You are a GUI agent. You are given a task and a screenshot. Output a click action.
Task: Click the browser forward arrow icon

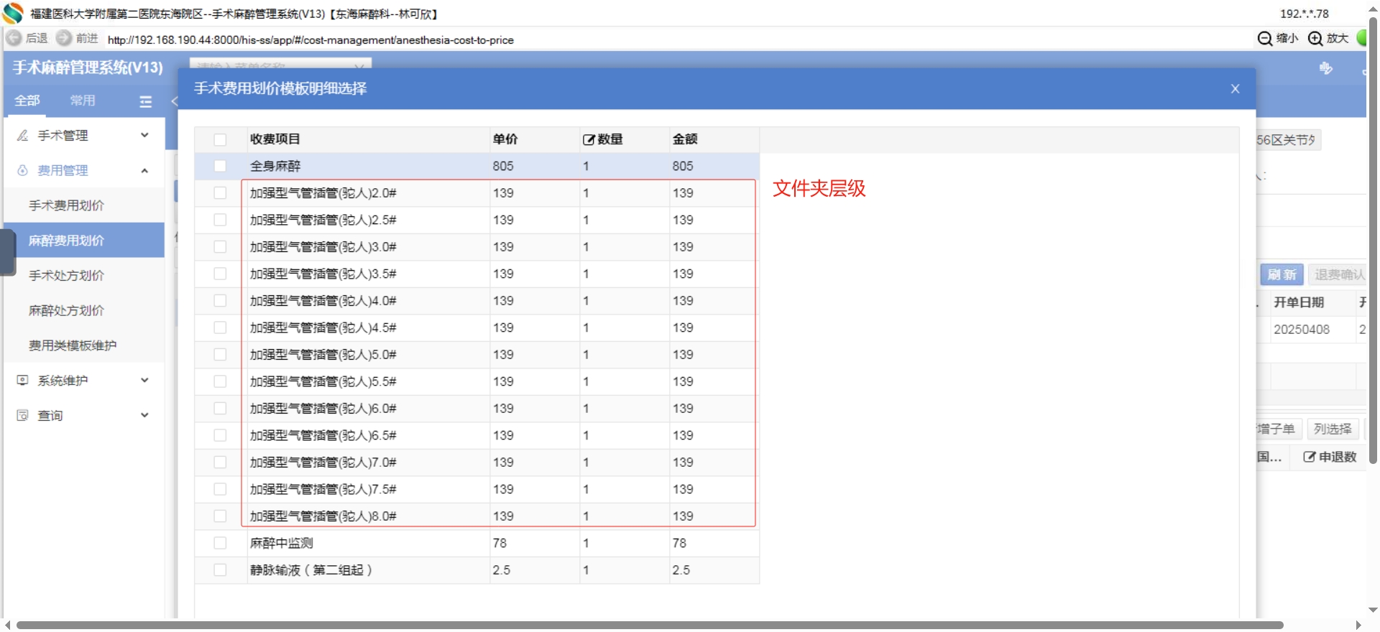tap(64, 38)
